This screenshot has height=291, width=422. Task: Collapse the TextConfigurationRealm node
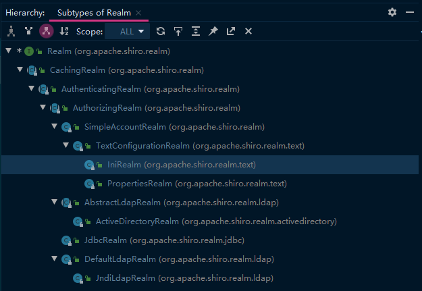(66, 145)
